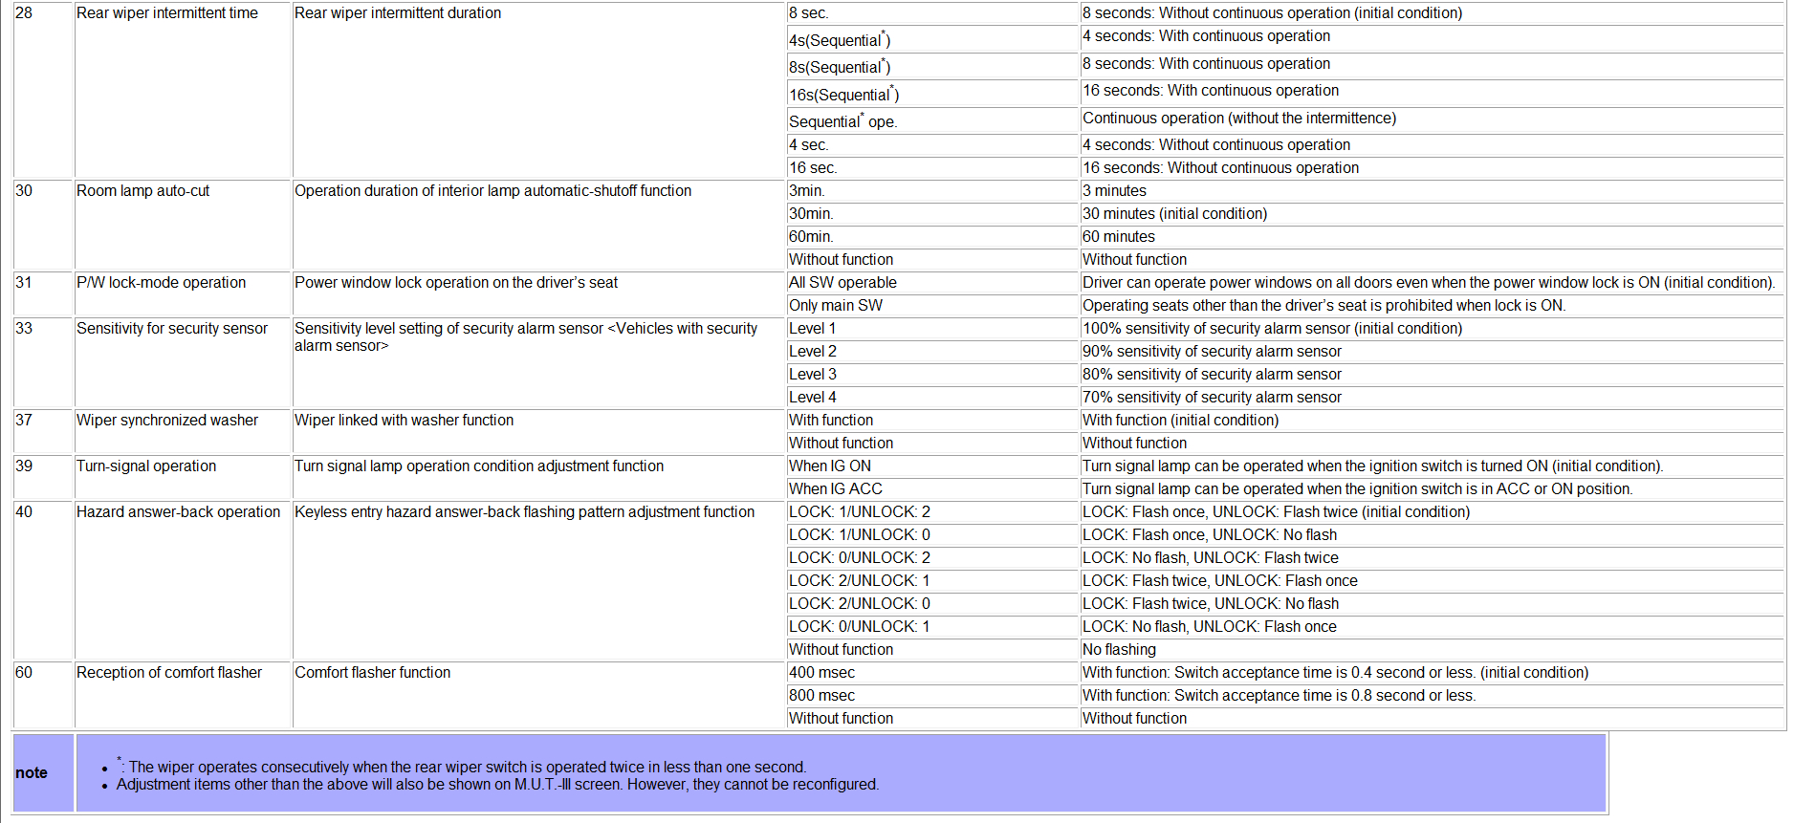Click 'Wiper synchronized washer' cell
The height and width of the screenshot is (823, 1794).
(183, 432)
